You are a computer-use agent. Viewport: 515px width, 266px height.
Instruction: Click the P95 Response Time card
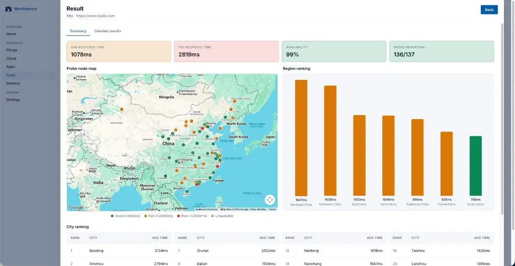pyautogui.click(x=226, y=51)
